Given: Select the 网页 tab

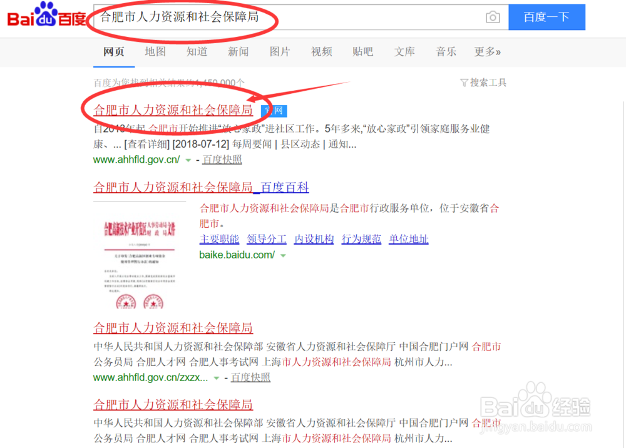Looking at the screenshot, I should point(114,52).
